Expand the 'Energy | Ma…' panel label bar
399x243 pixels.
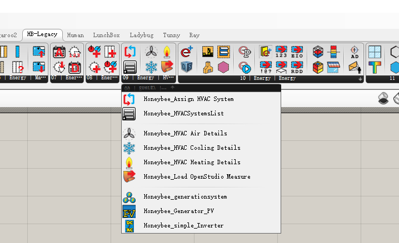24,78
